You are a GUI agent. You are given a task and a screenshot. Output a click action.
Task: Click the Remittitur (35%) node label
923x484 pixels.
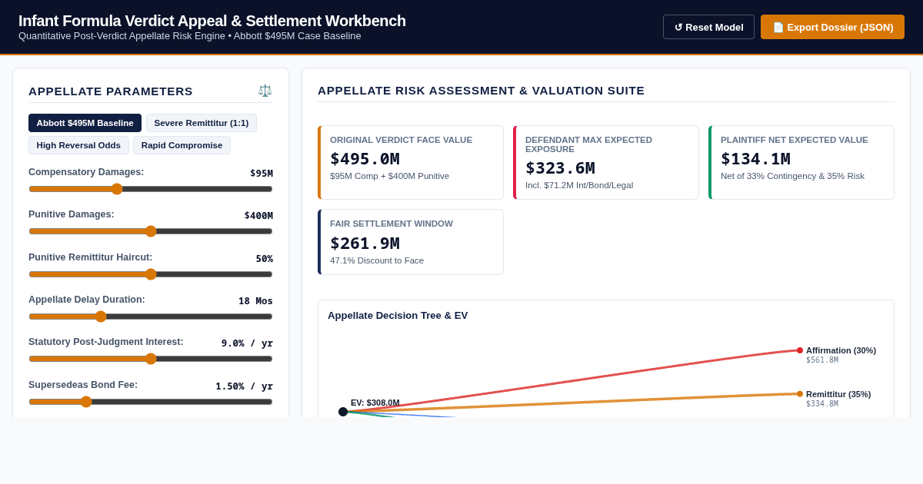(x=838, y=394)
